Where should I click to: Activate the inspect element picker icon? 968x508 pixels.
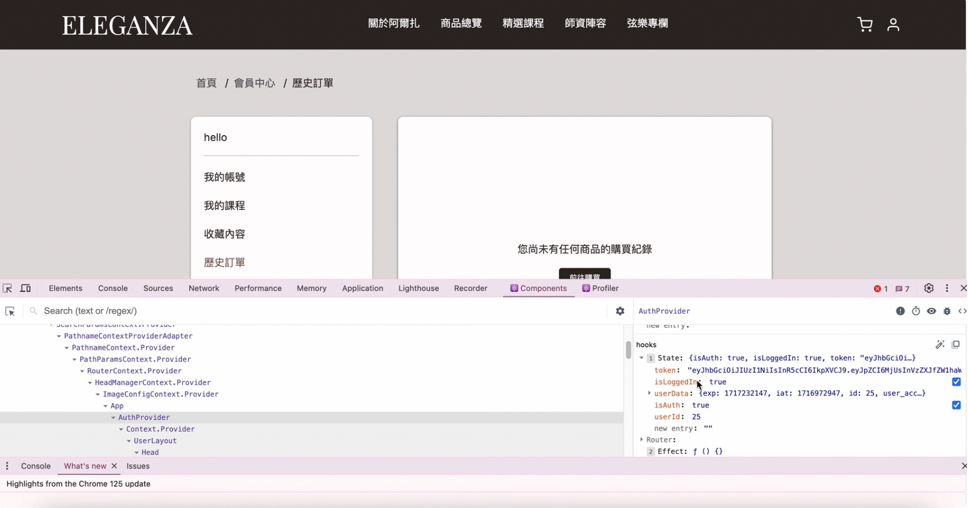coord(7,288)
